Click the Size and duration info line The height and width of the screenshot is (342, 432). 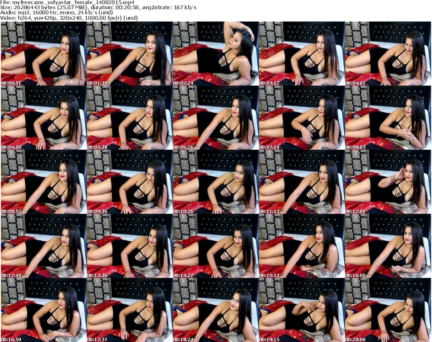(x=98, y=8)
